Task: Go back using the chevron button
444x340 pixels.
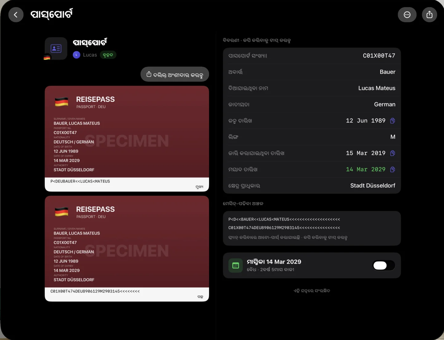Action: (x=16, y=15)
